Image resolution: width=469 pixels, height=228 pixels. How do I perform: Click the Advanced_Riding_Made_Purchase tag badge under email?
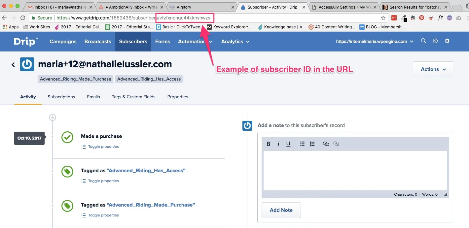(x=76, y=79)
